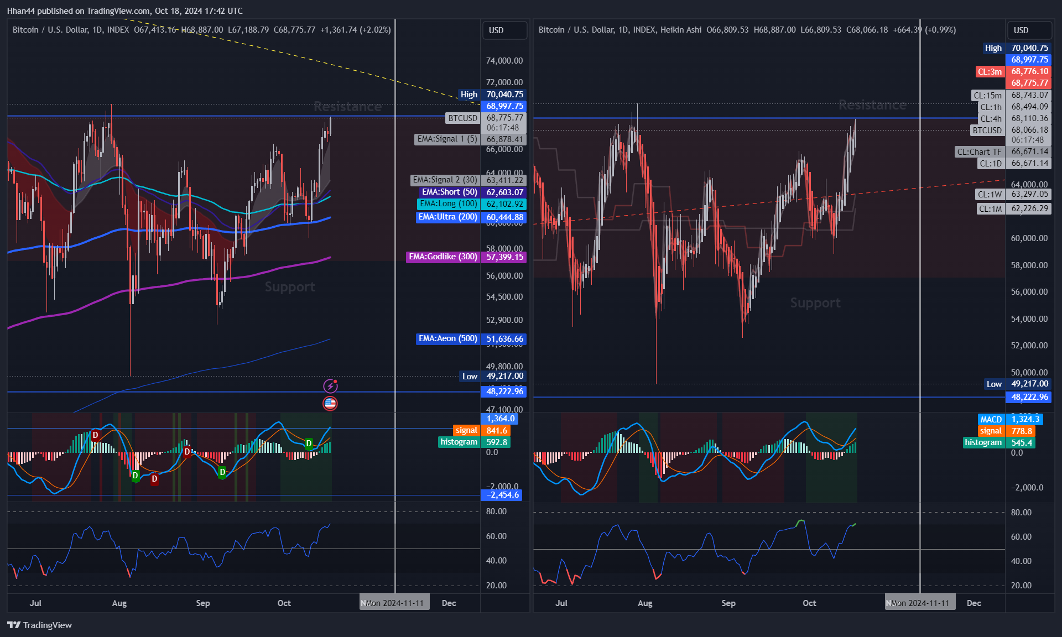Click the CL:1h label
This screenshot has height=637, width=1062.
[1014, 107]
